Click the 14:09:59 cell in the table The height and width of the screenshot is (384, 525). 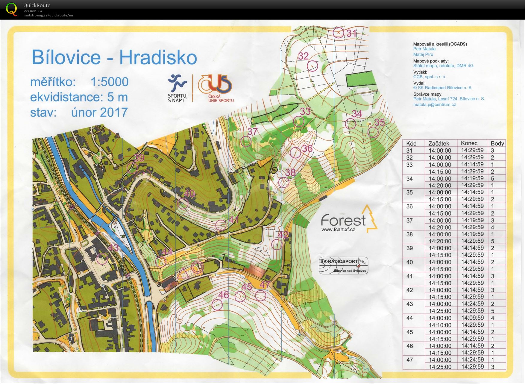[472, 318]
